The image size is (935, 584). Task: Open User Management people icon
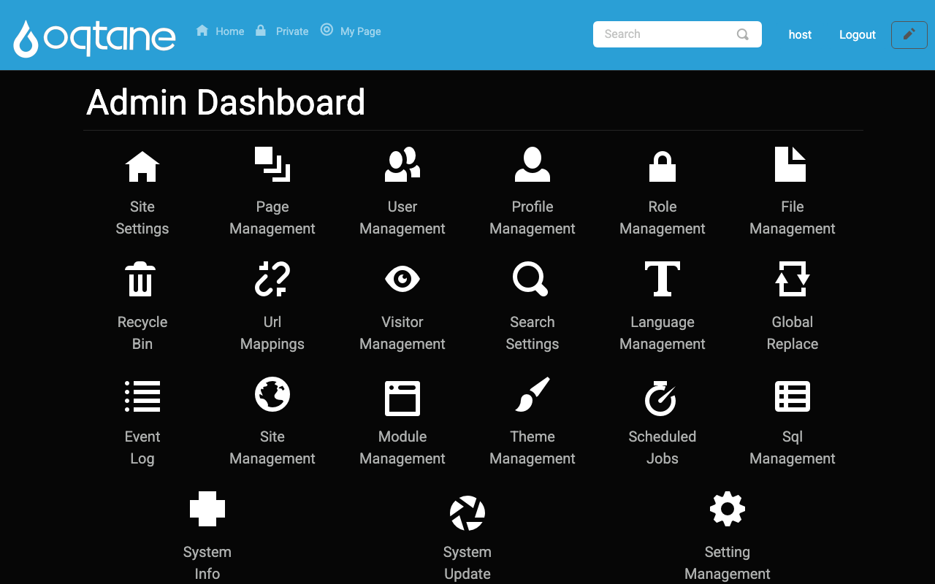(x=402, y=164)
